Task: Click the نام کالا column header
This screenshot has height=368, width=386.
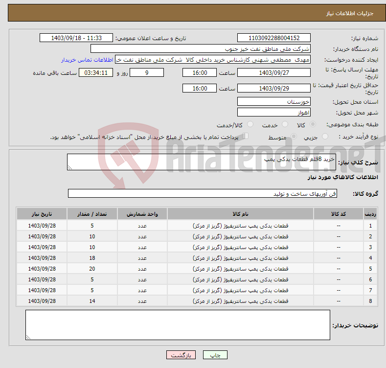Action: coord(240,214)
